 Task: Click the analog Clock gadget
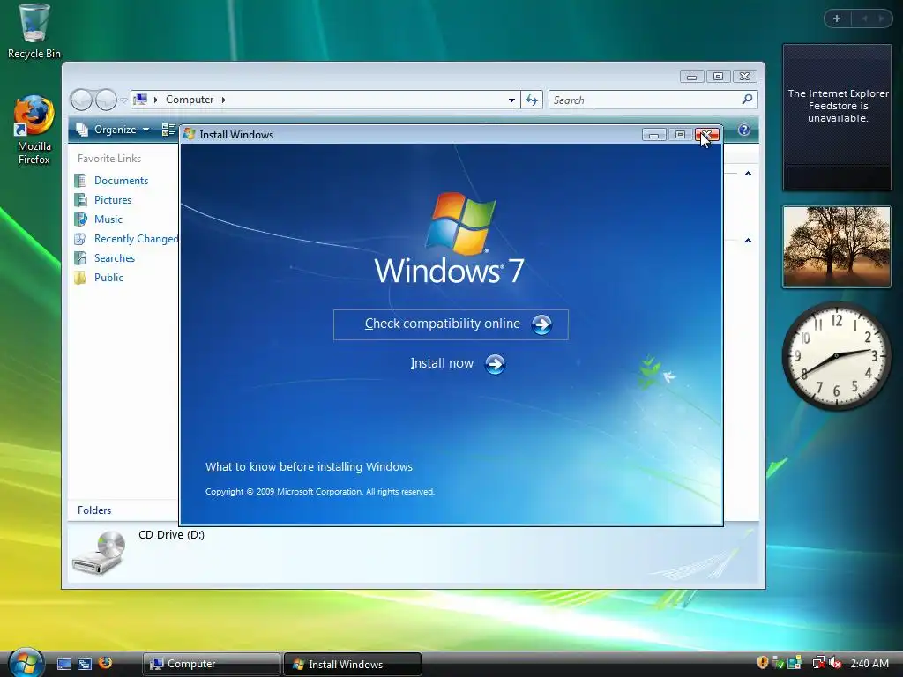[837, 356]
